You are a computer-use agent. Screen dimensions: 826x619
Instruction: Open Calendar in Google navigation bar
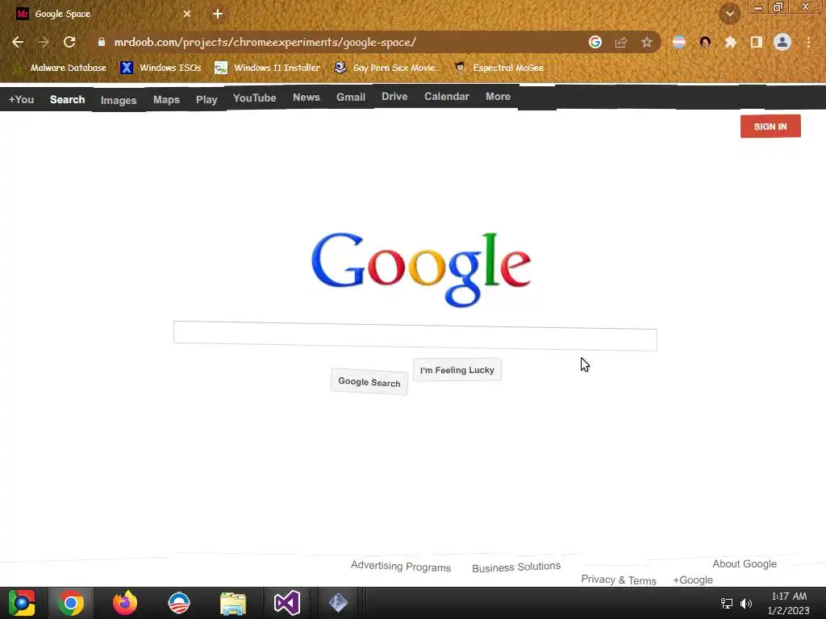tap(447, 97)
